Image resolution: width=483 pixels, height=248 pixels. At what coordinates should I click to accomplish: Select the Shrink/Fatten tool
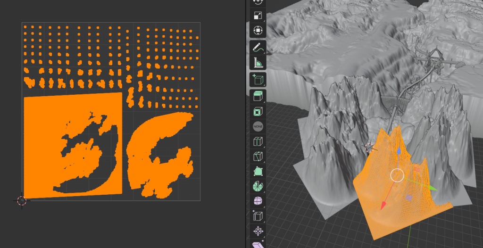click(x=258, y=231)
